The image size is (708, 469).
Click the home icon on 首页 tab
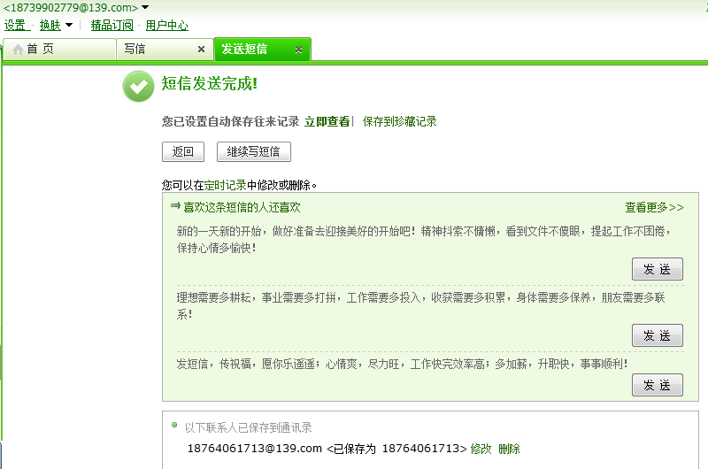(17, 50)
